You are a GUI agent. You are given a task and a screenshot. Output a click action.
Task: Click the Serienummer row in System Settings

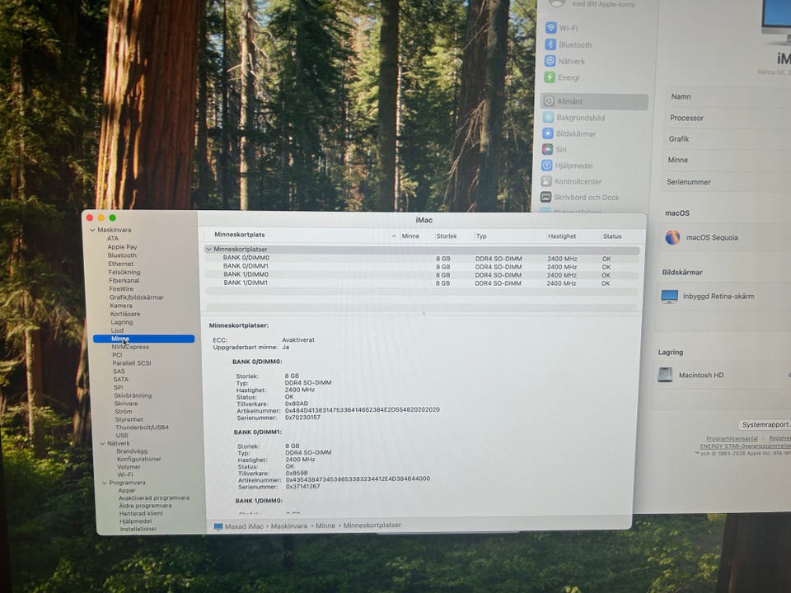[727, 181]
